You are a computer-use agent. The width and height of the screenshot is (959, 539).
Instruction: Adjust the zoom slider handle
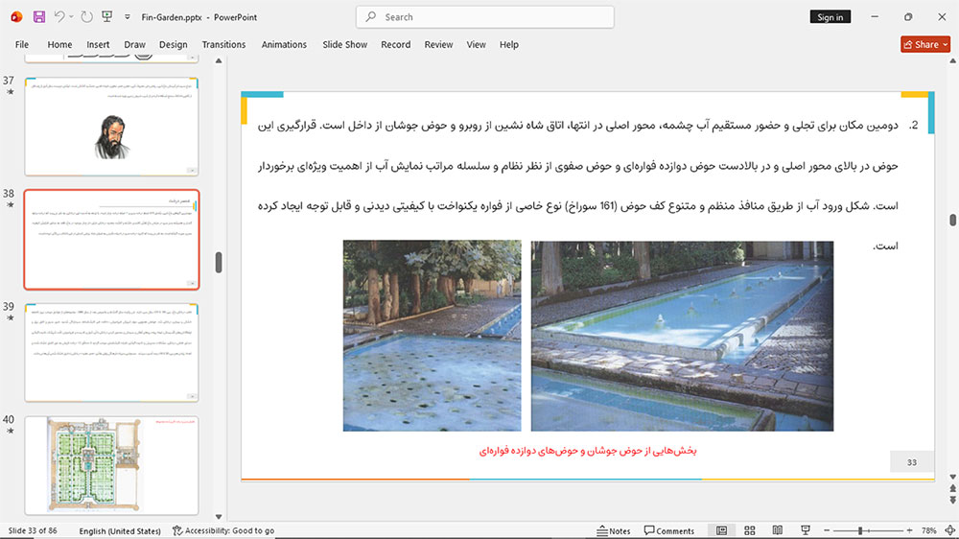pyautogui.click(x=860, y=530)
